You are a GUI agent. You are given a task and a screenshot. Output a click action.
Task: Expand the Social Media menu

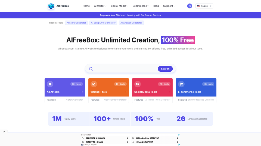pyautogui.click(x=119, y=6)
